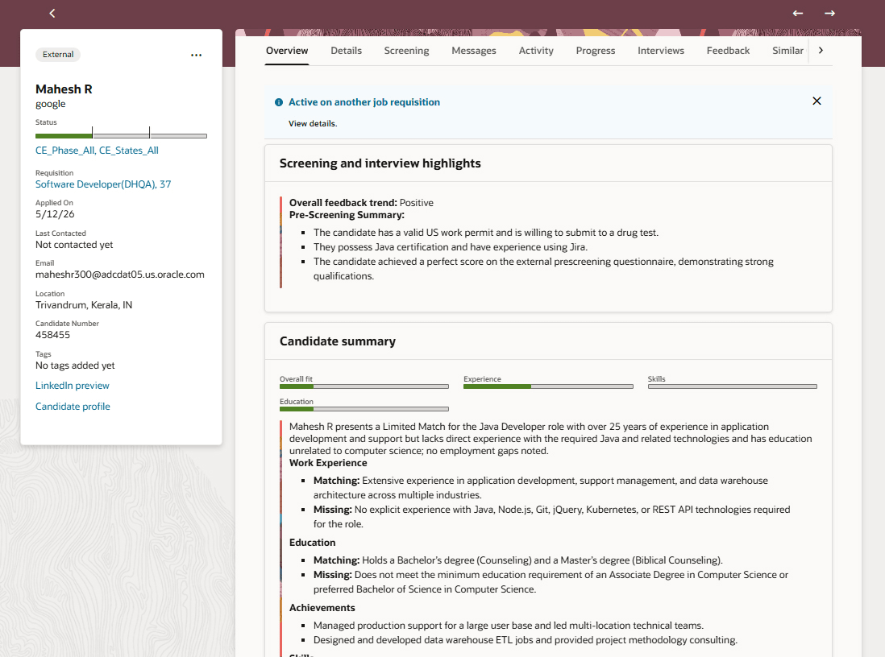Open the Activity tab

[x=536, y=51]
